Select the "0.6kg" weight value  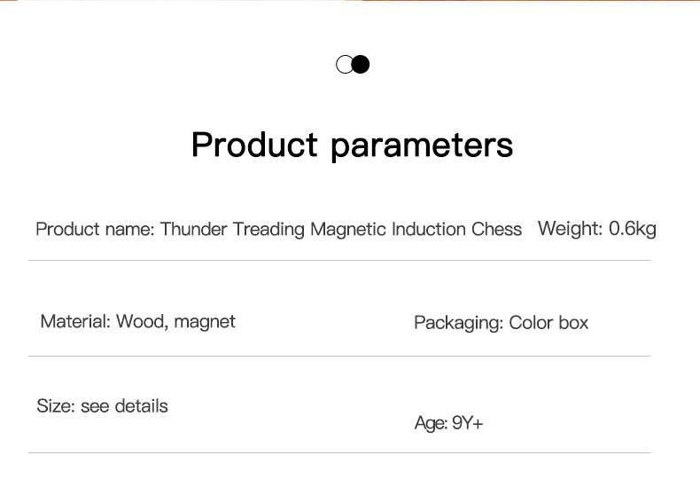(633, 229)
